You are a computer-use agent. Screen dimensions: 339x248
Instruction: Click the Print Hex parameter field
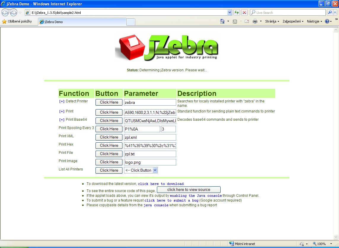click(150, 146)
